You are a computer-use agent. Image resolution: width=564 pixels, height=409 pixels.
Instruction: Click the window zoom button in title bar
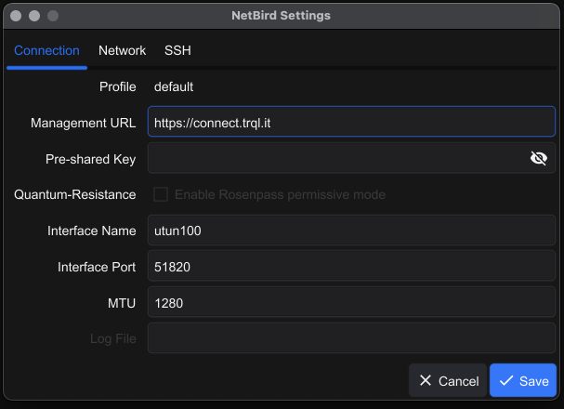click(53, 17)
